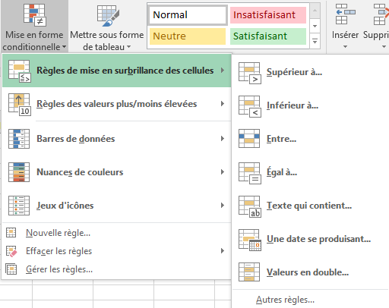
Task: Choose the Entre rule icon
Action: click(x=249, y=139)
